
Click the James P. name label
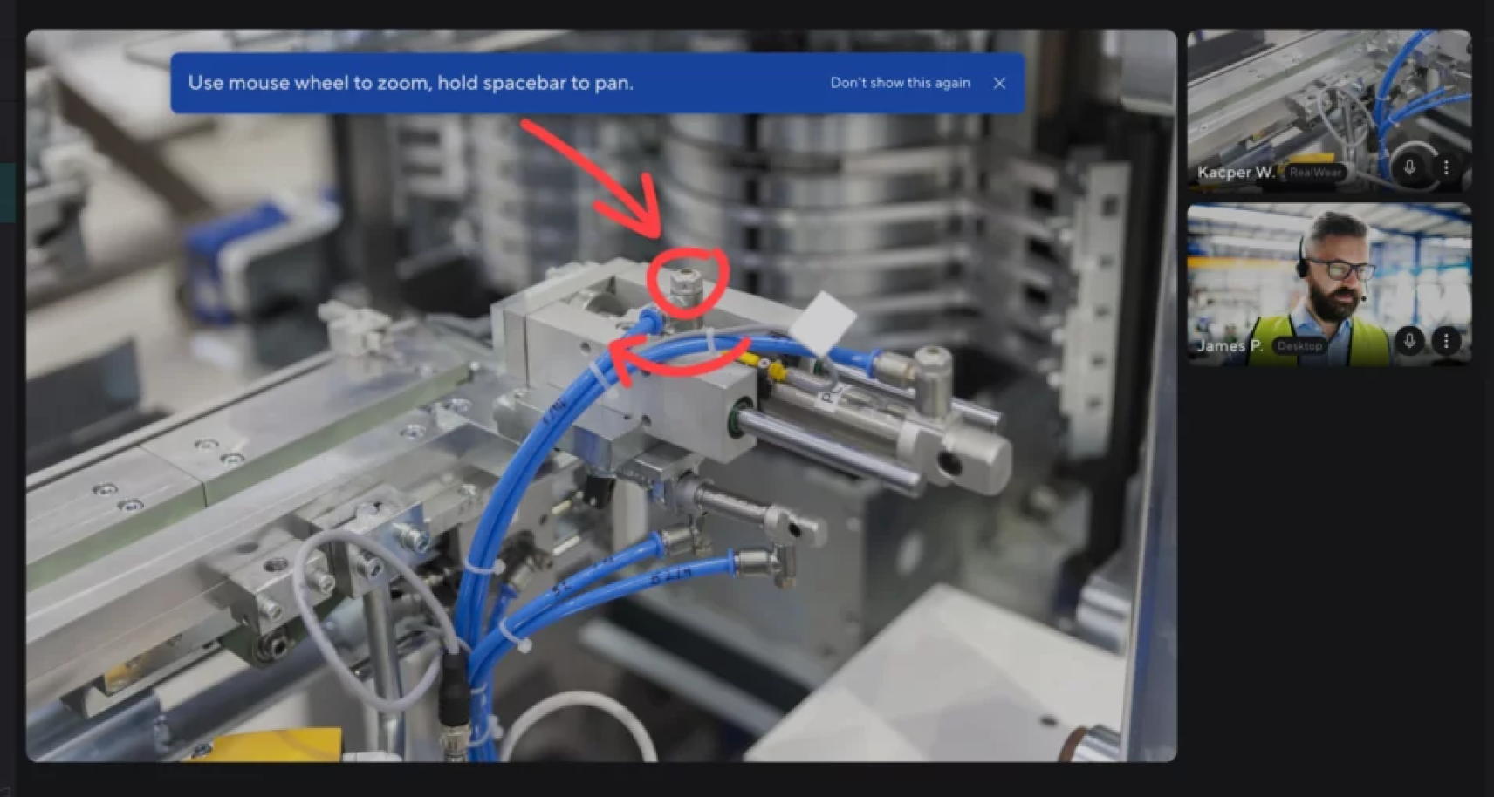1230,346
